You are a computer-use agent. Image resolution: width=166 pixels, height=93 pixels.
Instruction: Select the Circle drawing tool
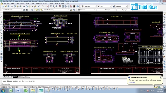[x=2, y=30]
